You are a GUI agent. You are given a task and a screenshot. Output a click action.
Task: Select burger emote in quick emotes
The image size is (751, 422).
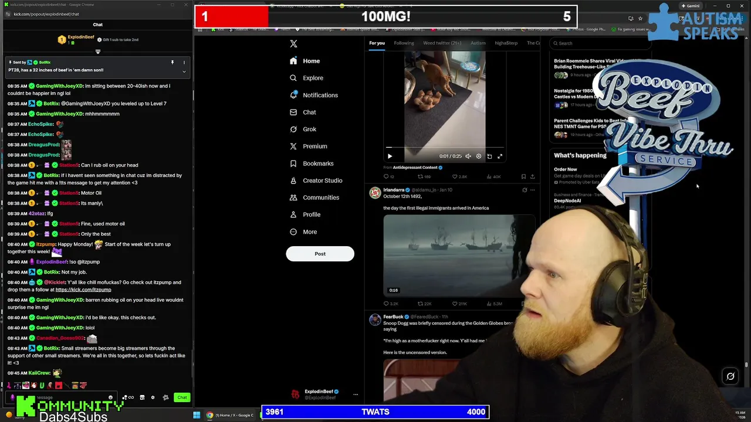pos(75,385)
